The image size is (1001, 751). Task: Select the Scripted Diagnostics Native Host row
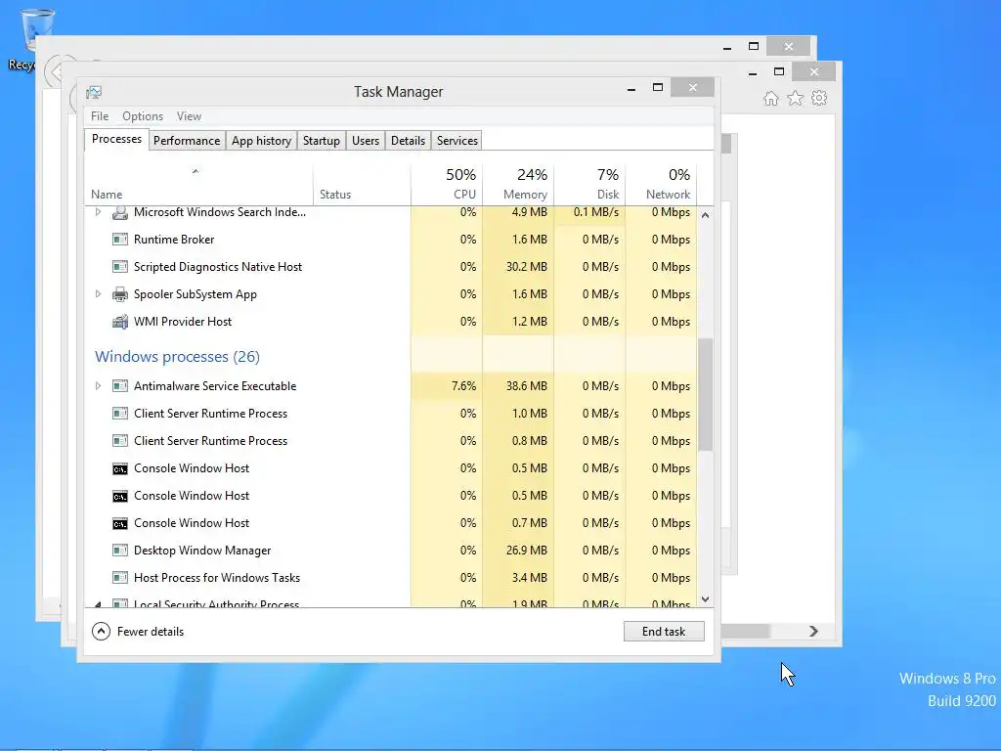coord(391,267)
